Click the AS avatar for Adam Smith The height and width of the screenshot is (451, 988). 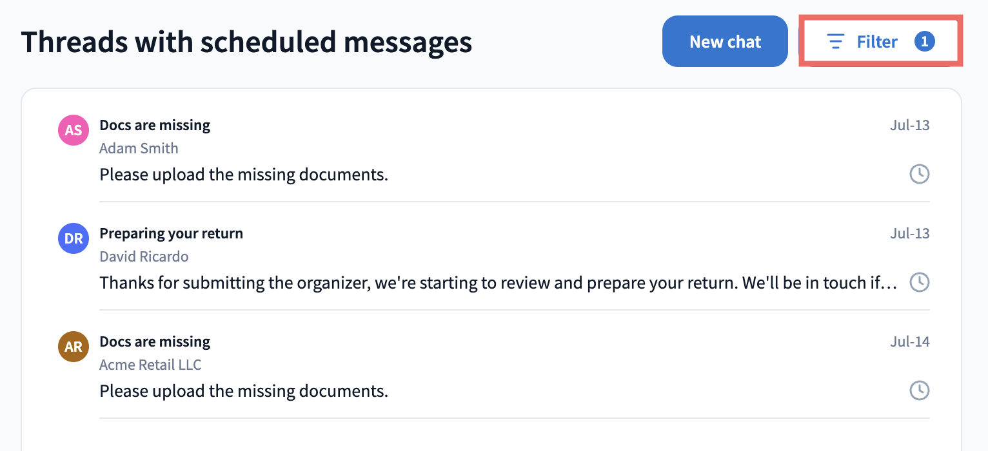point(74,130)
